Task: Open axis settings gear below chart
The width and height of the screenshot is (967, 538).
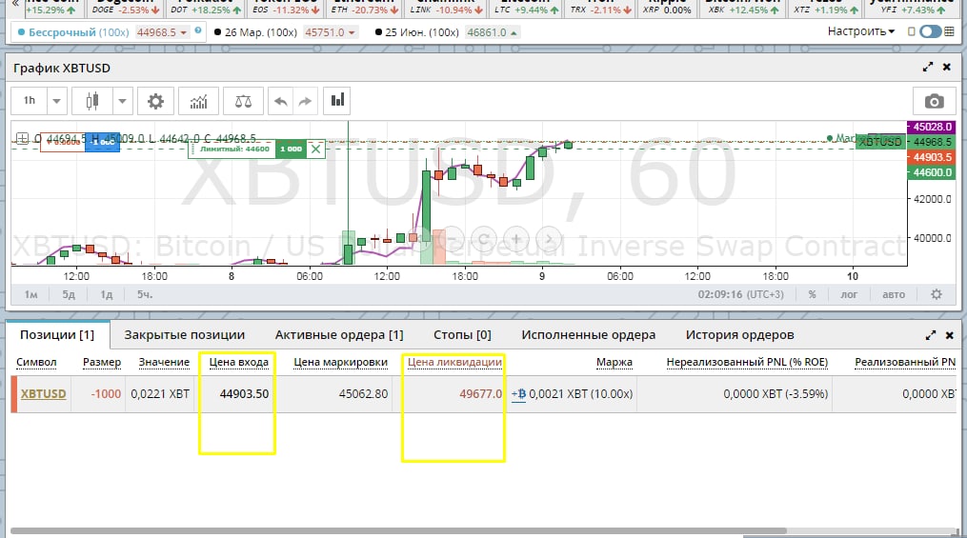Action: point(937,294)
